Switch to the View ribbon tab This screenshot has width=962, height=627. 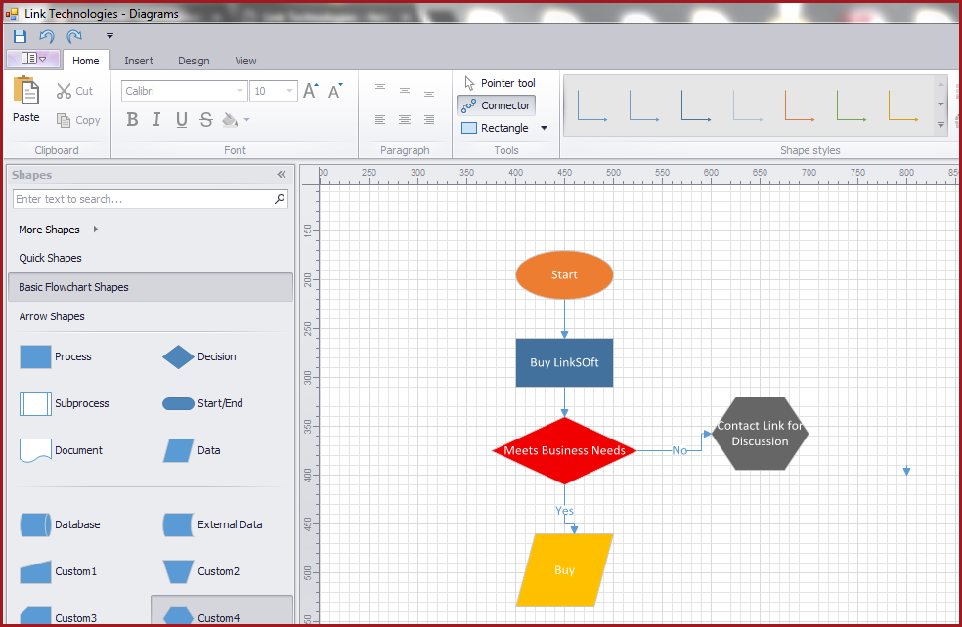[x=245, y=61]
